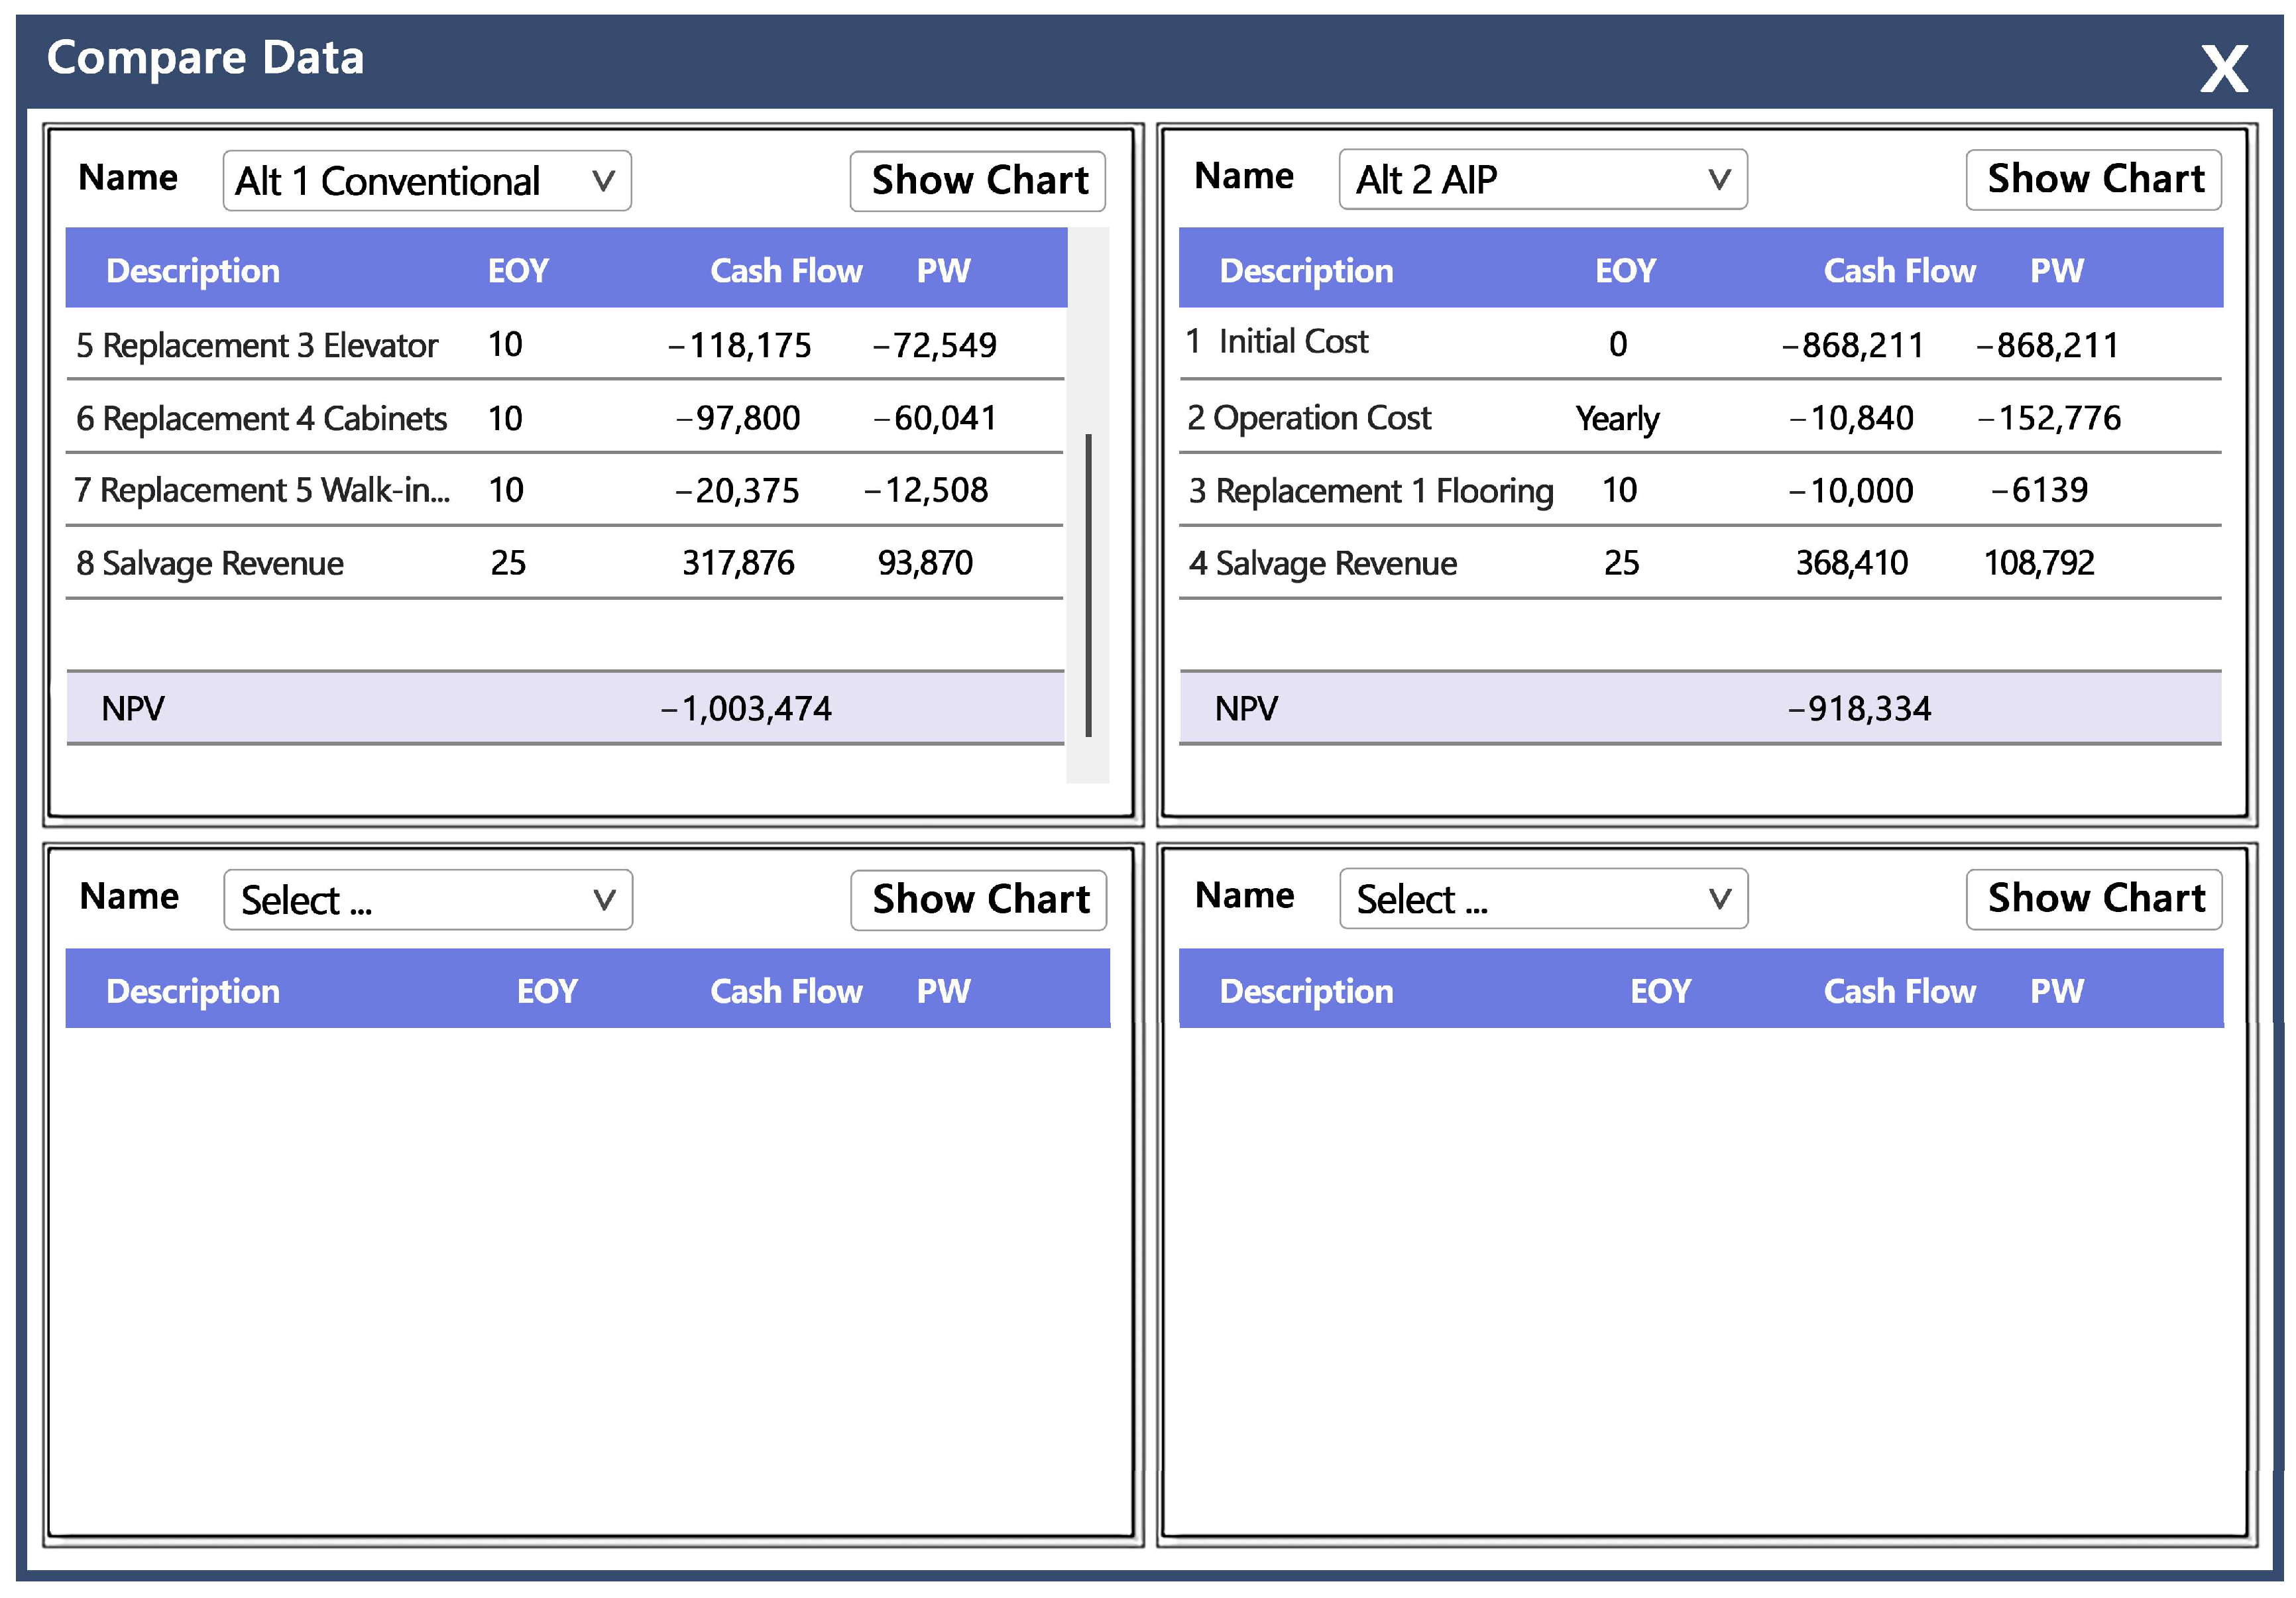Show Chart for Alt 1 Conventional
This screenshot has height=1598, width=2296.
977,181
